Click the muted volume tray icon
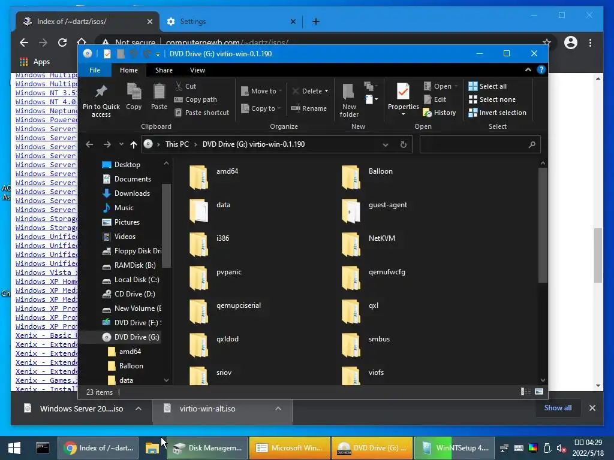Screen dimensions: 614x460 click(561, 448)
